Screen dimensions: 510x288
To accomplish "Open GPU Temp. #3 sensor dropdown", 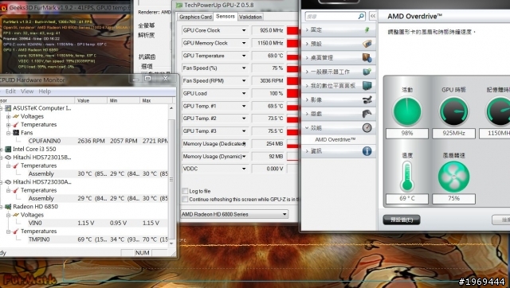I will point(244,131).
